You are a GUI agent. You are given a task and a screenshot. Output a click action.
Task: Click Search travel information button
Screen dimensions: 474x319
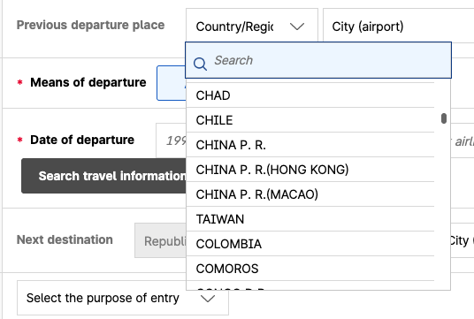point(103,176)
